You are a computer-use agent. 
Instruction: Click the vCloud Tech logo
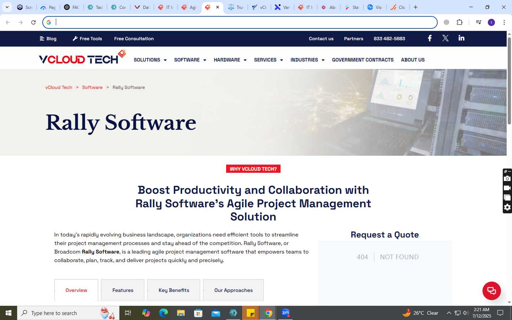pos(82,57)
